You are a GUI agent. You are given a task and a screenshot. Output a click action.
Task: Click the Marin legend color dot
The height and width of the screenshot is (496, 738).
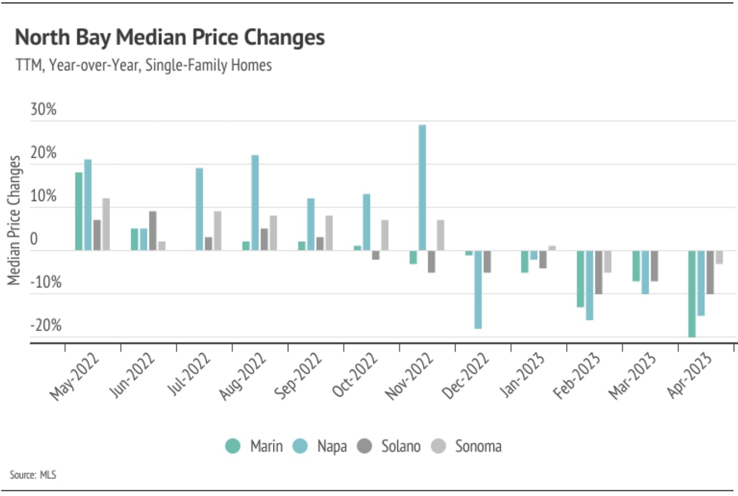(x=233, y=446)
